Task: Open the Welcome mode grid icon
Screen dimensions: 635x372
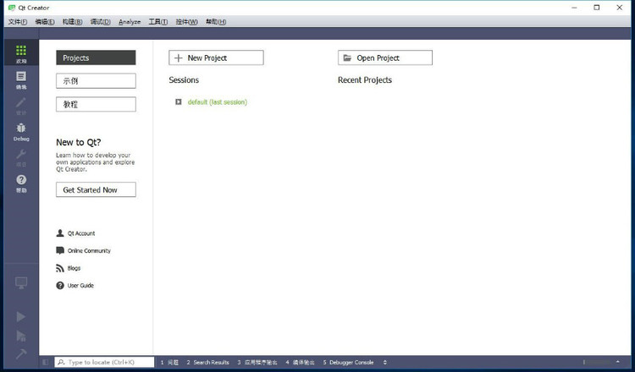Action: [21, 51]
